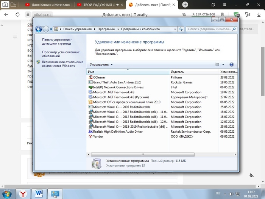Click the browser back arrow
Screen dimensions: 265x199
click(6, 14)
